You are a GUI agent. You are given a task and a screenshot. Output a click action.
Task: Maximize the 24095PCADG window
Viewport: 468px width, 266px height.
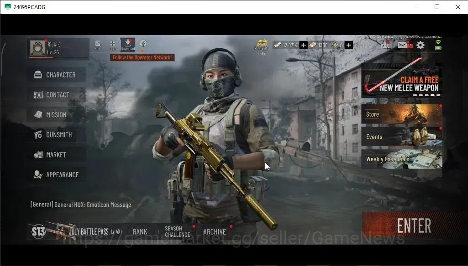click(x=437, y=7)
